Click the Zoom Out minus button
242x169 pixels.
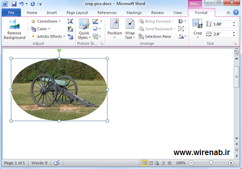pyautogui.click(x=191, y=163)
